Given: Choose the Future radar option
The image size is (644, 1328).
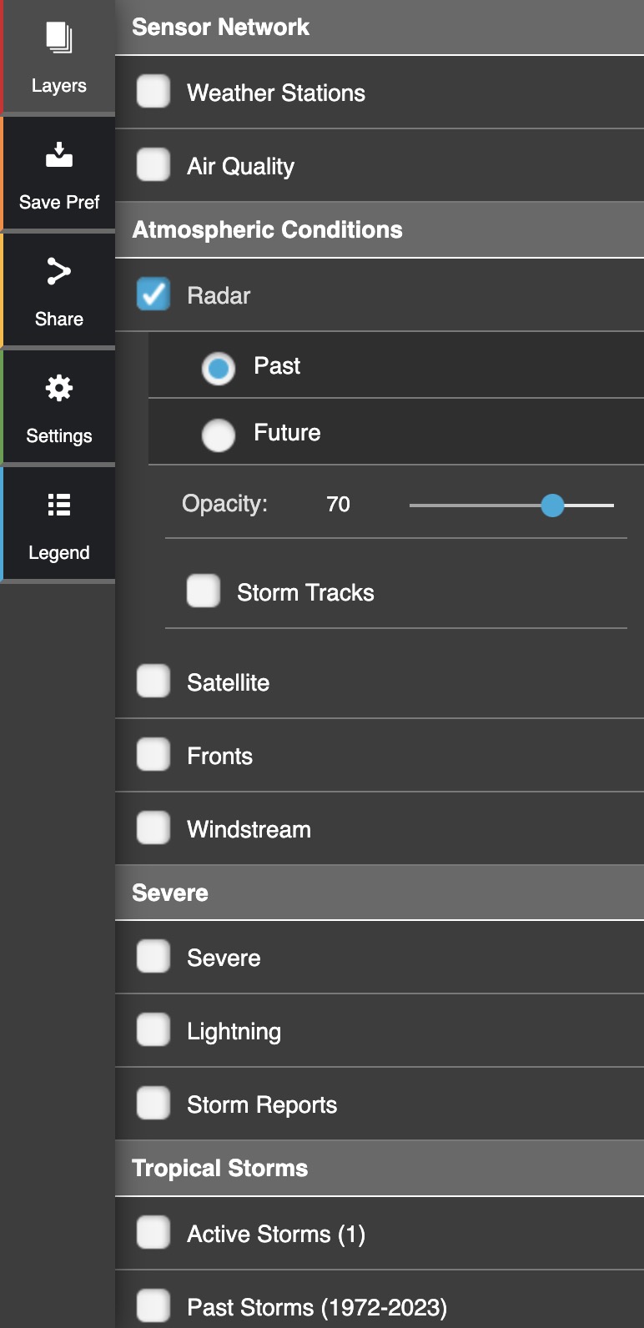Looking at the screenshot, I should click(x=219, y=434).
